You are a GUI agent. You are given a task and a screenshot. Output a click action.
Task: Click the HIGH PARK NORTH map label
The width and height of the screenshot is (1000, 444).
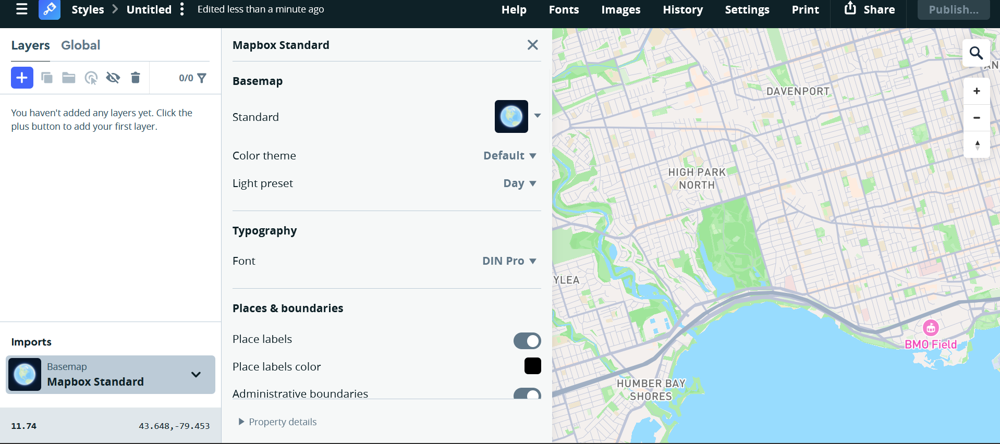697,178
